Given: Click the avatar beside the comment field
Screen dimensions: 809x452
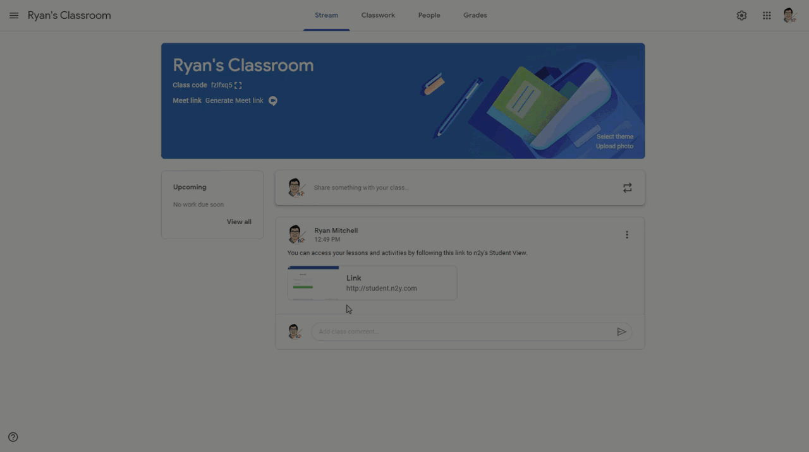Looking at the screenshot, I should pyautogui.click(x=295, y=331).
